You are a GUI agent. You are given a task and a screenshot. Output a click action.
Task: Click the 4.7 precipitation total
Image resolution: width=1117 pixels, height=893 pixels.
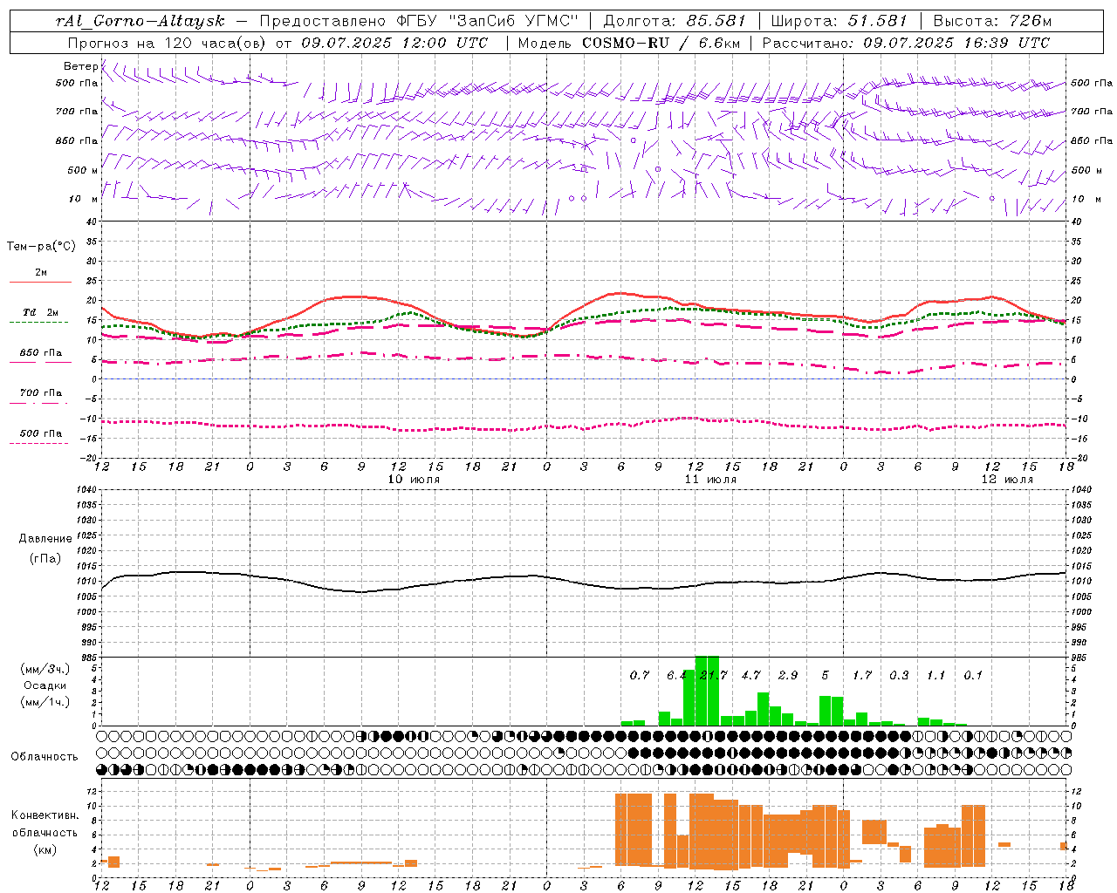pos(750,675)
